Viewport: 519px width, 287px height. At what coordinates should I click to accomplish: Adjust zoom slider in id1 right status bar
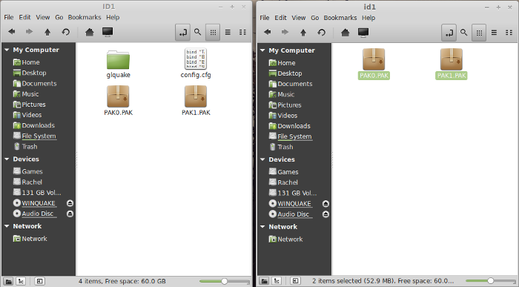491,281
